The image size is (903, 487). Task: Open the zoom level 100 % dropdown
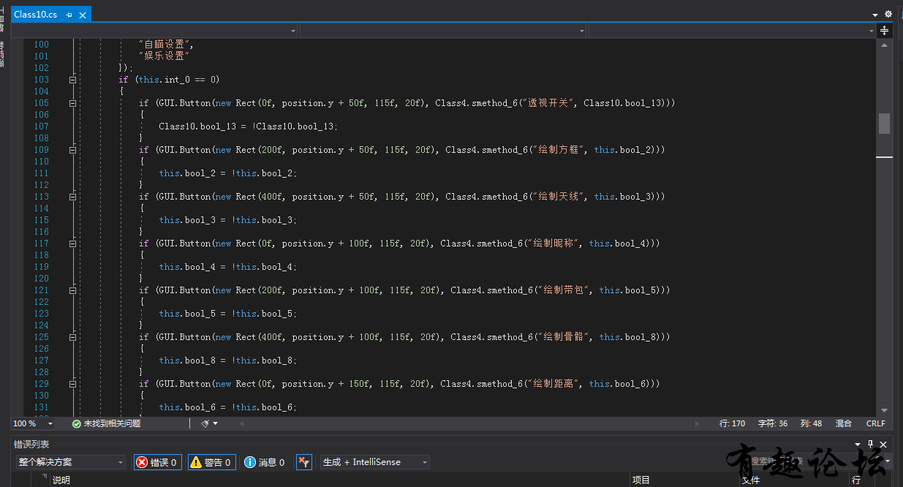(x=50, y=423)
